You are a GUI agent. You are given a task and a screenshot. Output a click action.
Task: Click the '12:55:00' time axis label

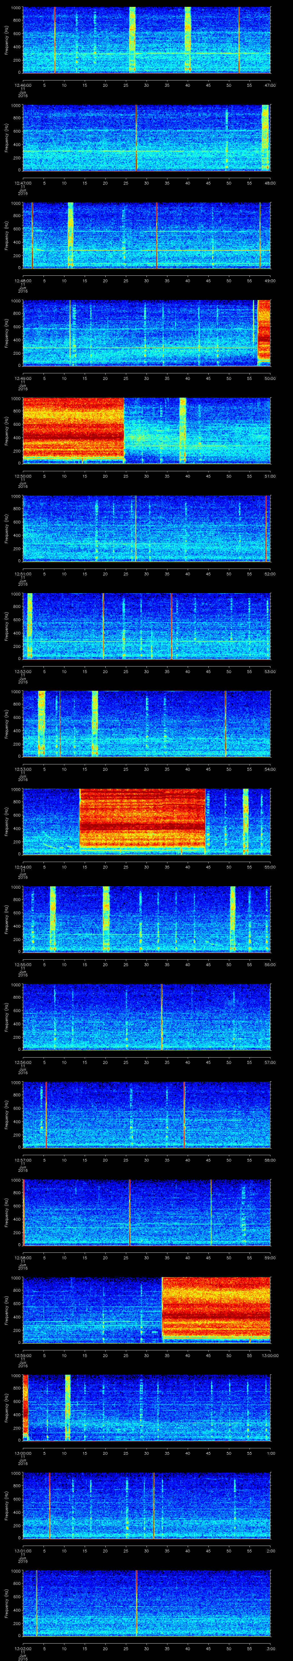point(23,964)
